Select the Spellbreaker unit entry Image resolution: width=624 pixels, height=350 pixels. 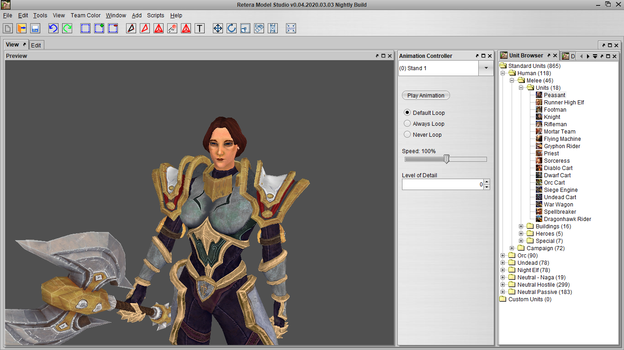click(560, 212)
